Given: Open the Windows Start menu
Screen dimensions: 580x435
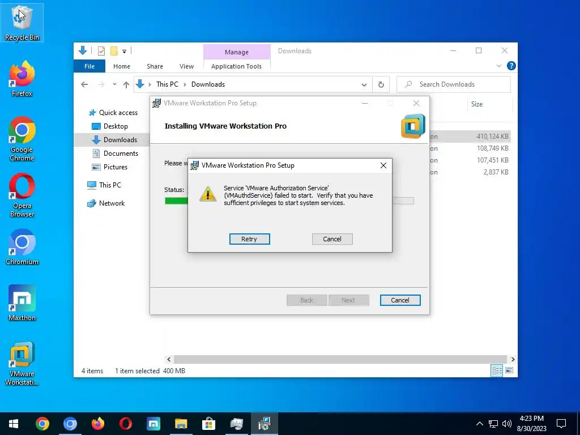Looking at the screenshot, I should 14,424.
